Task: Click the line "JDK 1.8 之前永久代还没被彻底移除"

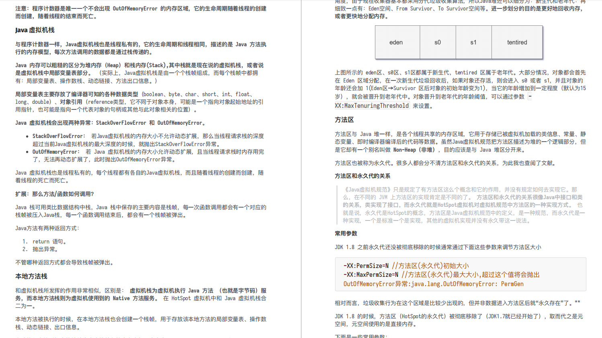Action: [x=438, y=247]
